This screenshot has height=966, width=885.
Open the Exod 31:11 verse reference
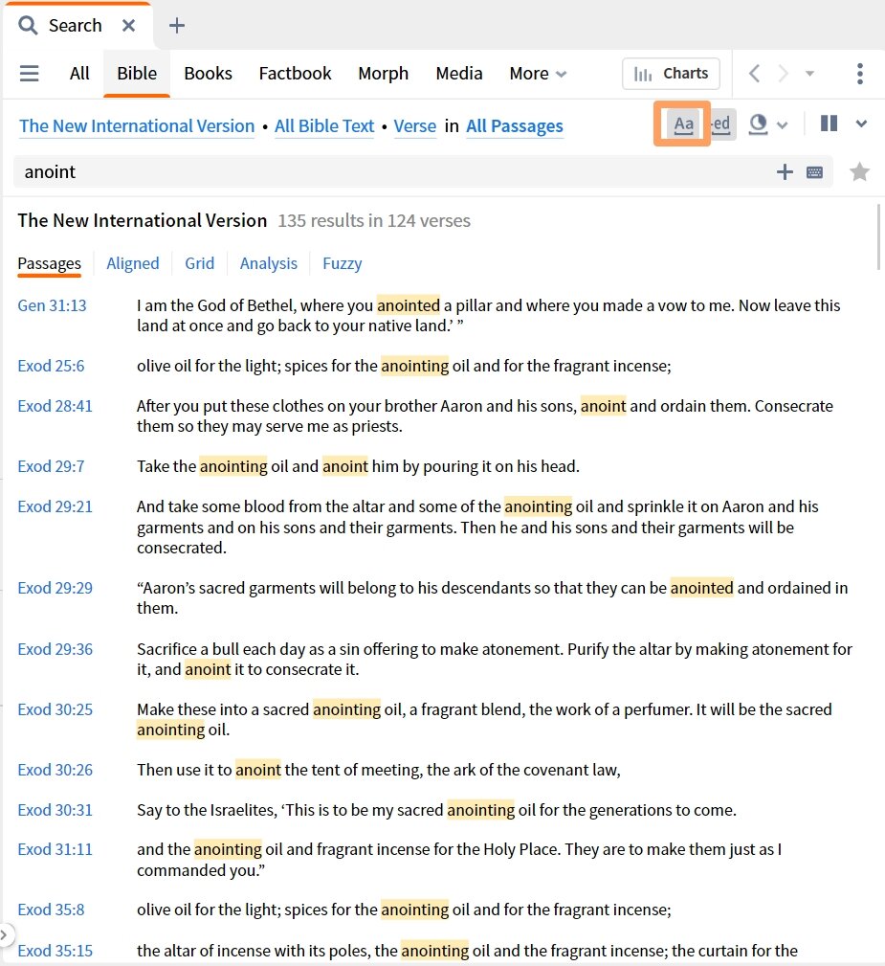click(55, 849)
